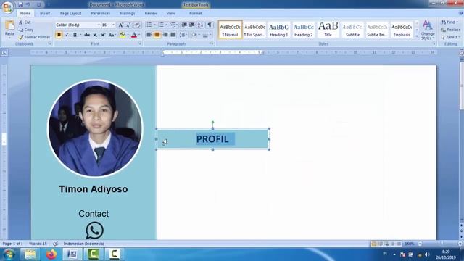Switch to the Insert tab
Viewport: 464px width, 261px height.
coord(45,13)
